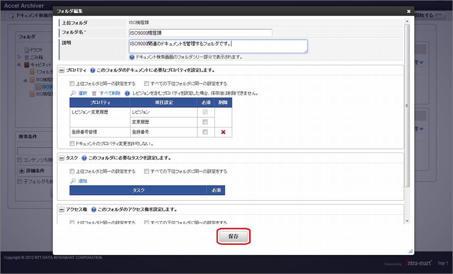The image size is (453, 274).
Task: Click the trash icon for すべて削除
Action: click(x=94, y=93)
